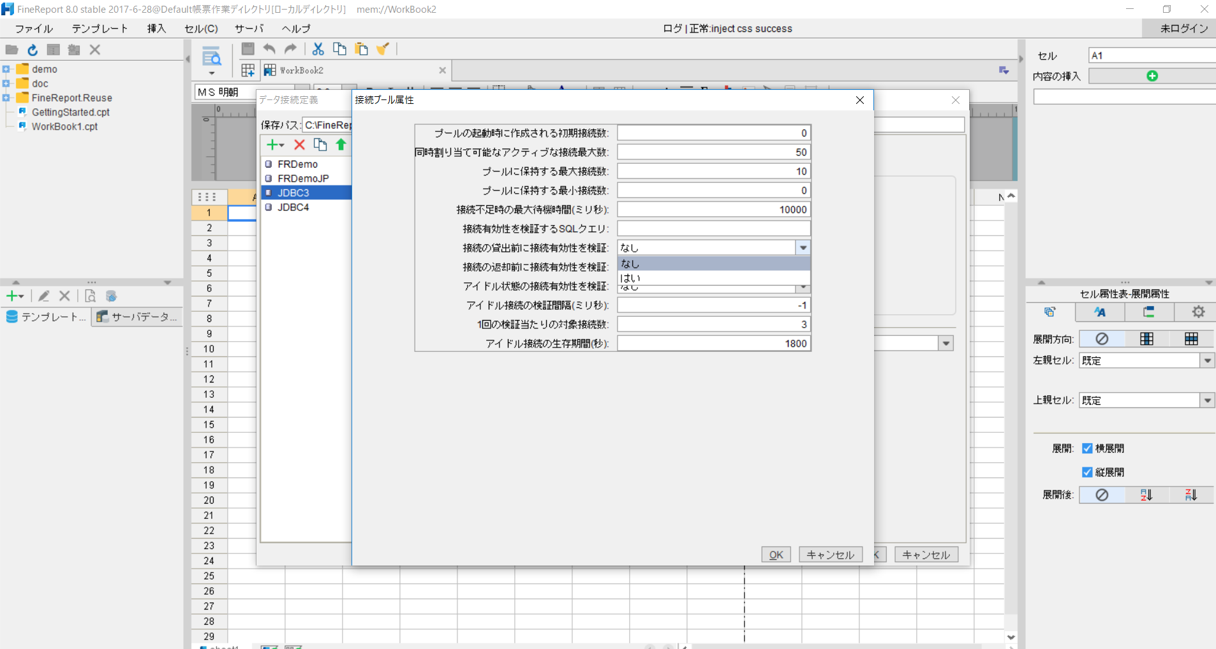
Task: Open the 上親セル dropdown
Action: pyautogui.click(x=1208, y=400)
